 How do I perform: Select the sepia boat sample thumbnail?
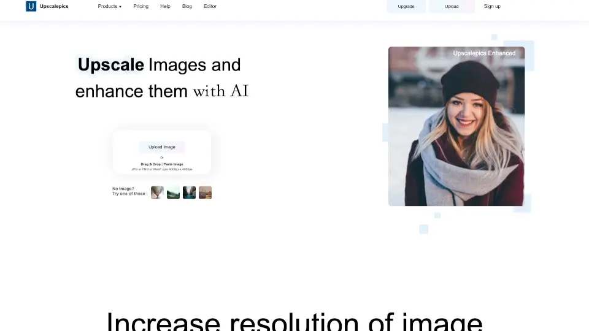[205, 192]
